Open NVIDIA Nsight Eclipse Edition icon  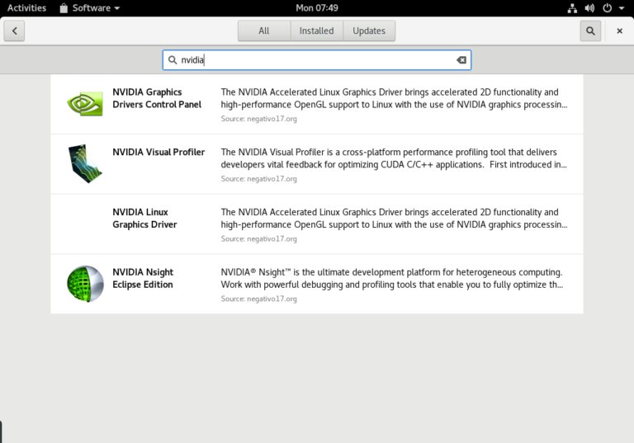coord(85,284)
